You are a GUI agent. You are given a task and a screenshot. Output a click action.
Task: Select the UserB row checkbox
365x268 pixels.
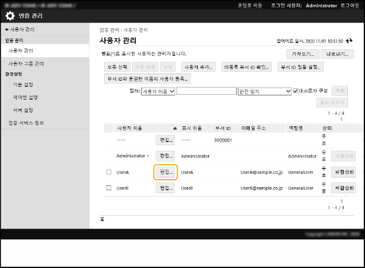pyautogui.click(x=109, y=188)
